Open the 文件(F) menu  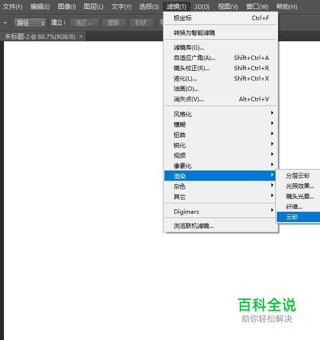[13, 7]
